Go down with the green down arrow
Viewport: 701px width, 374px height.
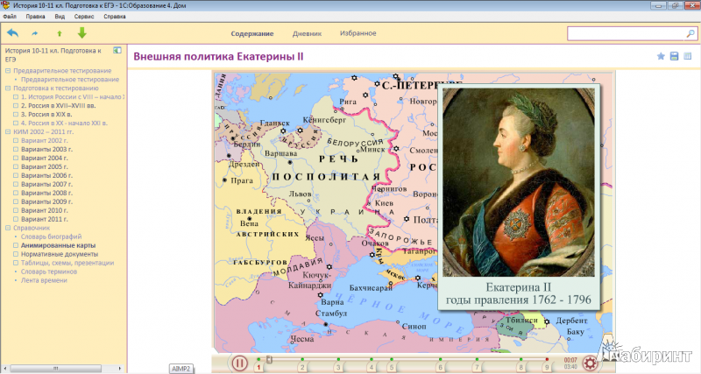(81, 32)
